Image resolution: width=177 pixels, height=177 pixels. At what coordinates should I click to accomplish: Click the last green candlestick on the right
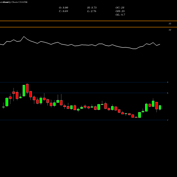click(x=160, y=107)
